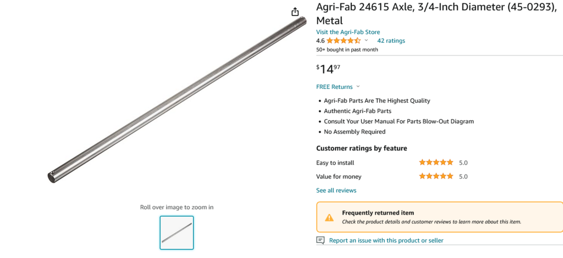Click the Customer ratings by feature heading
The width and height of the screenshot is (563, 258).
(x=361, y=148)
